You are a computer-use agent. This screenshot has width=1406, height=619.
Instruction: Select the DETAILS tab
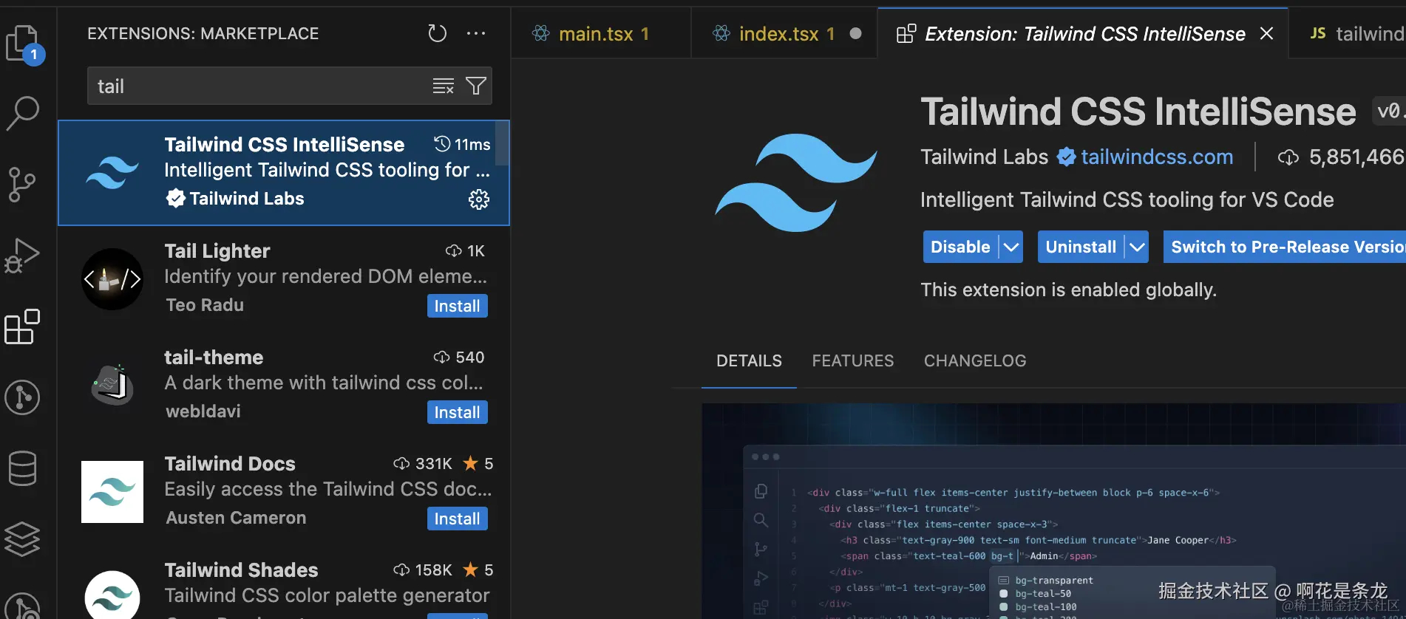[x=749, y=361]
